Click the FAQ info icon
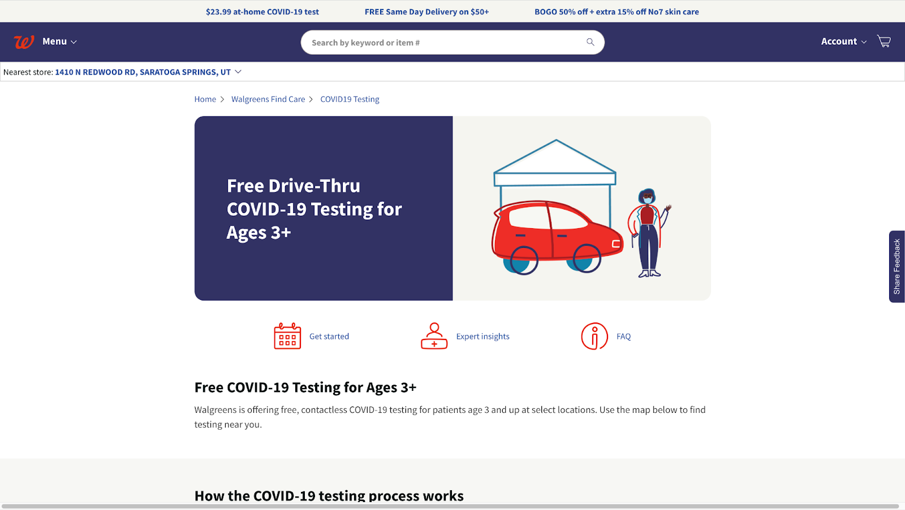905x510 pixels. [x=594, y=336]
